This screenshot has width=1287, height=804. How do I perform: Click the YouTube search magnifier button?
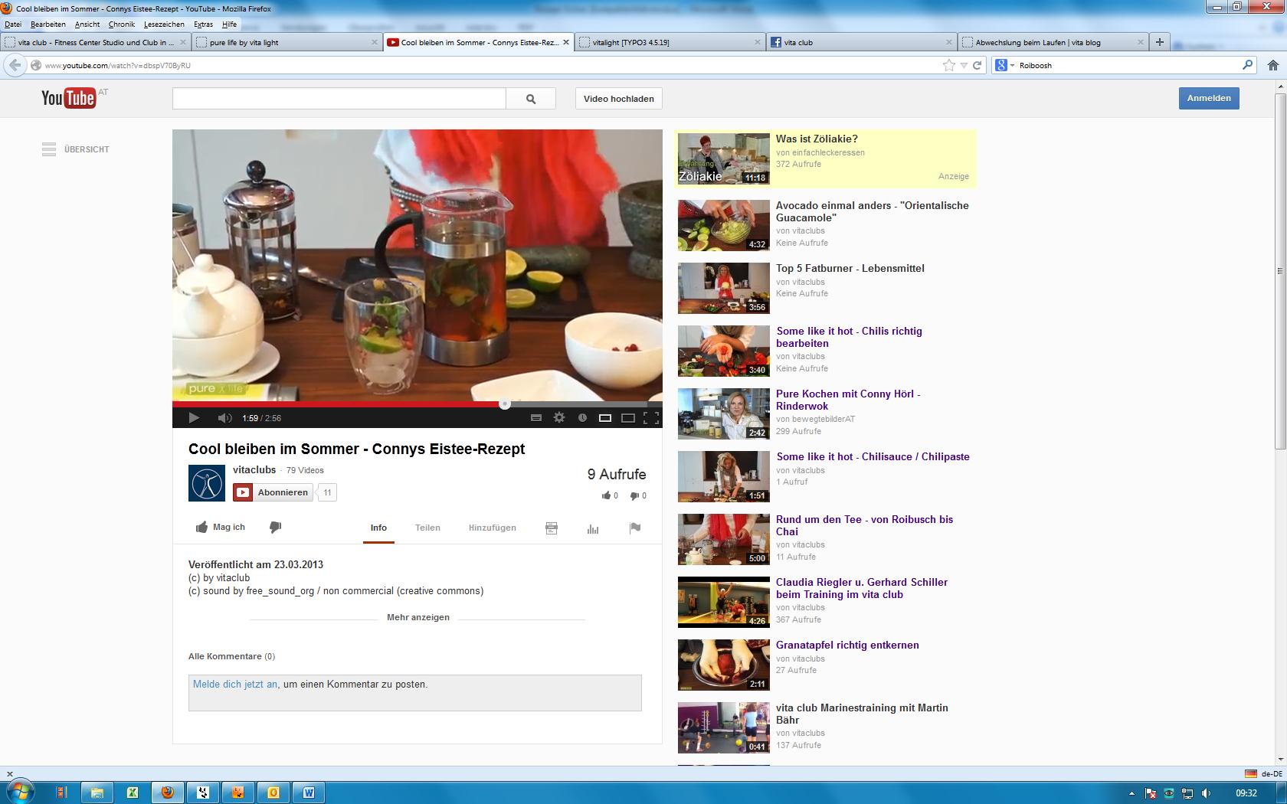tap(531, 99)
